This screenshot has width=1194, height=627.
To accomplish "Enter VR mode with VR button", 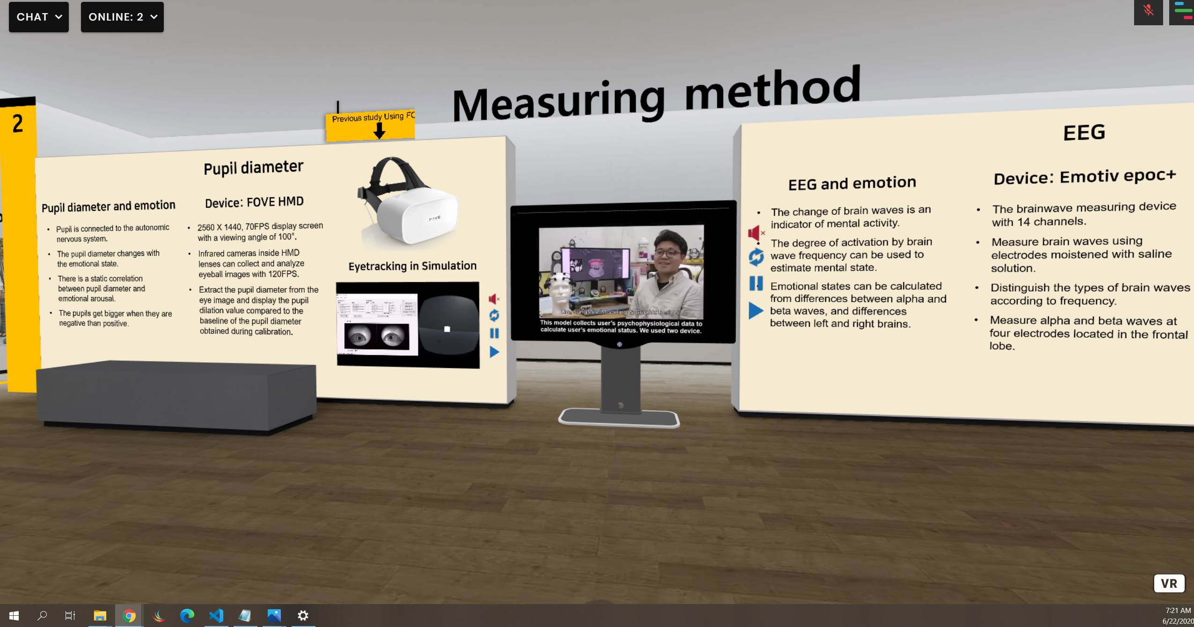I will (1168, 584).
